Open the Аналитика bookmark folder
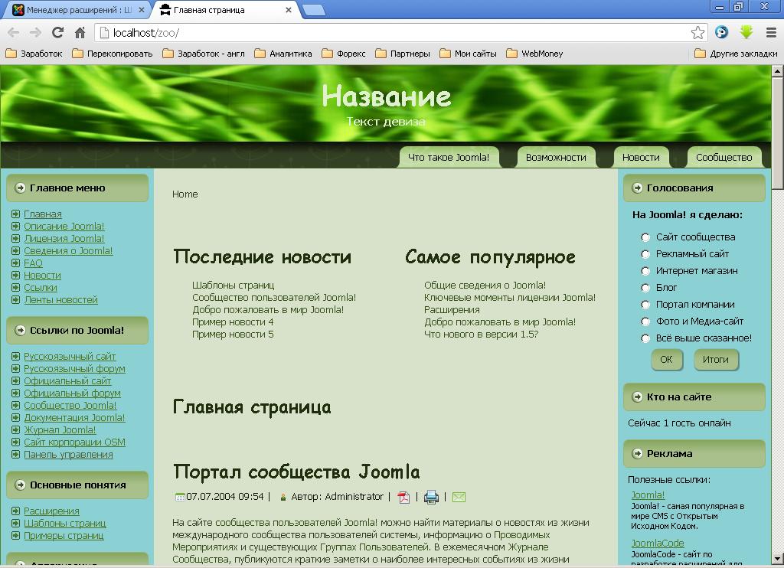The image size is (784, 568). pyautogui.click(x=283, y=54)
